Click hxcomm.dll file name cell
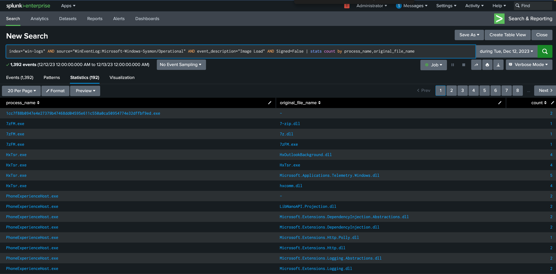 pos(291,186)
